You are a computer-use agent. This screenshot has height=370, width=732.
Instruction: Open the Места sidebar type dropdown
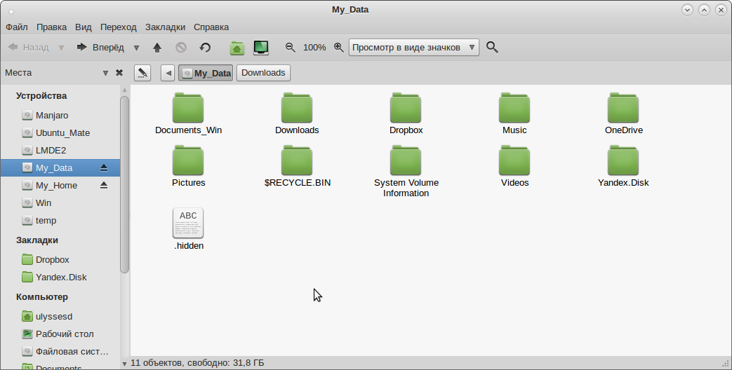click(105, 73)
